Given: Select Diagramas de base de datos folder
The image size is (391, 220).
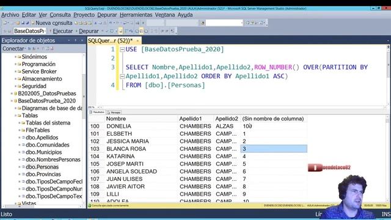Looking at the screenshot, I should pos(52,108).
